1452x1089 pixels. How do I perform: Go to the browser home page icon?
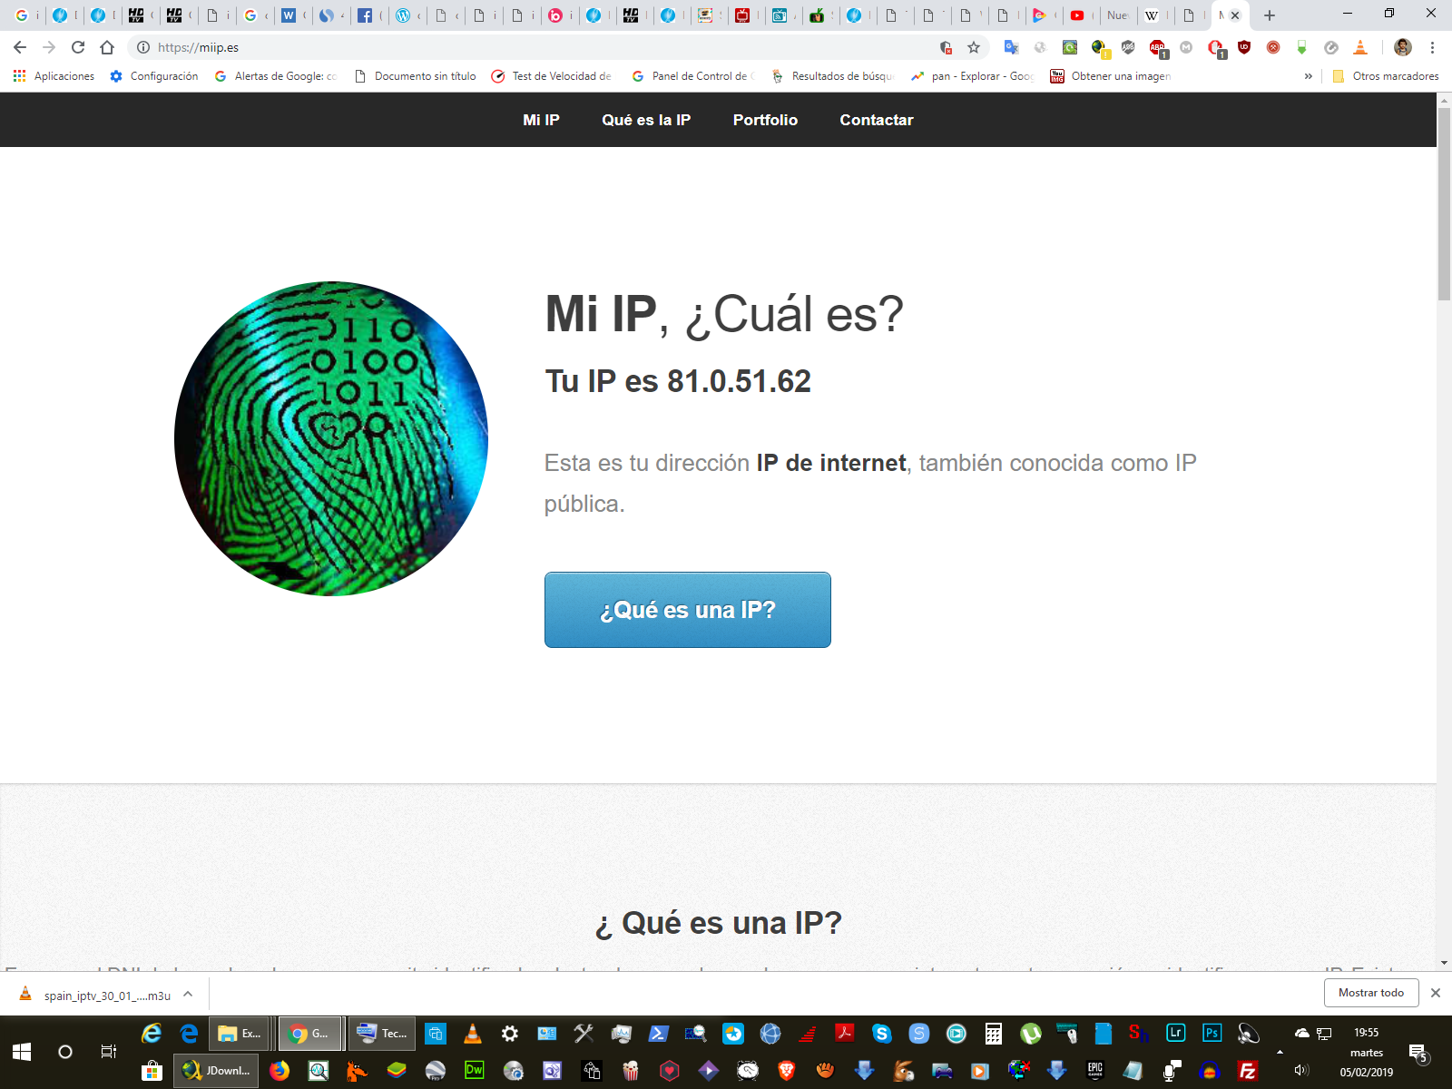107,47
